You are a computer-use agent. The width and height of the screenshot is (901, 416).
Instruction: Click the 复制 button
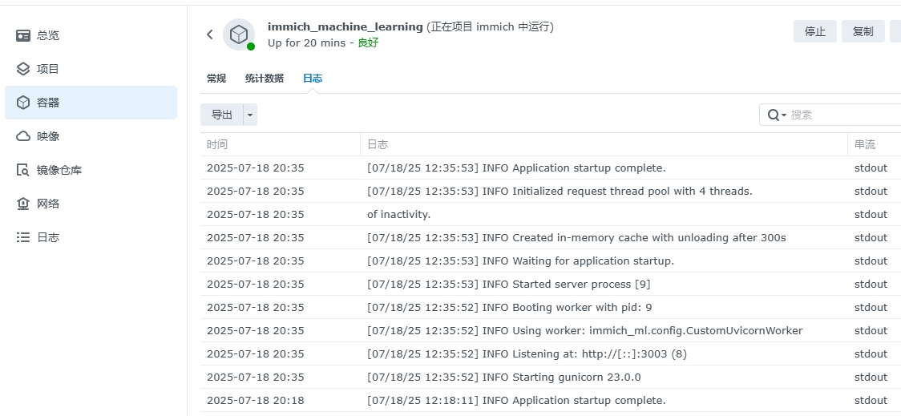point(863,31)
